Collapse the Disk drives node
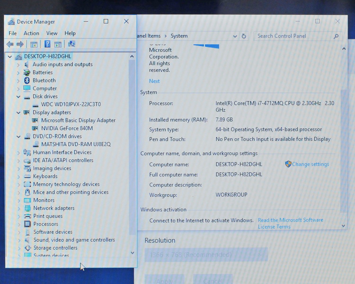355x284 pixels. coord(18,97)
